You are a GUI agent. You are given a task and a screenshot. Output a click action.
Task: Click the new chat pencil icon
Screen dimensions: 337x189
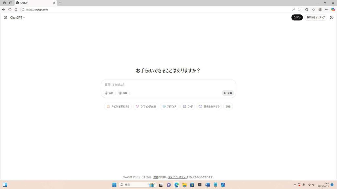point(5,18)
